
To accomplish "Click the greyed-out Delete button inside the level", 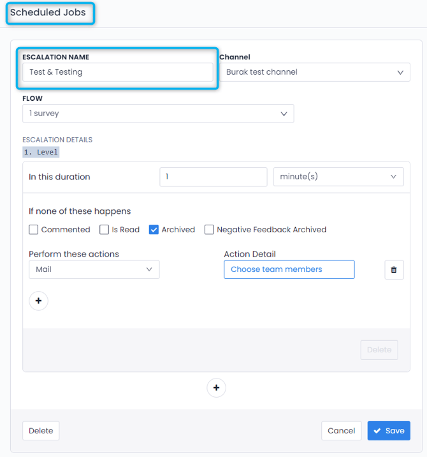I will click(x=379, y=350).
